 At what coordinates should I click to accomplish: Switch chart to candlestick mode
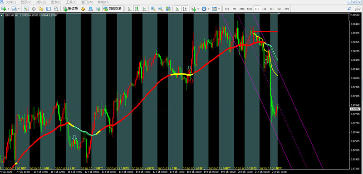point(137,9)
